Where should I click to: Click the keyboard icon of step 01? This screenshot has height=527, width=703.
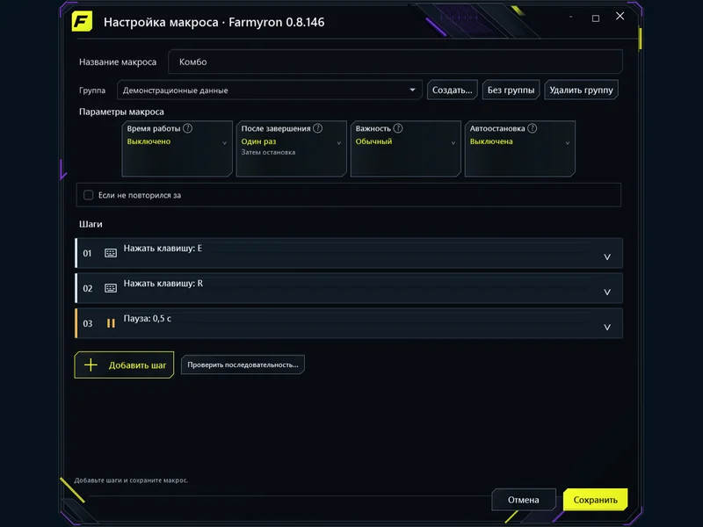point(111,253)
